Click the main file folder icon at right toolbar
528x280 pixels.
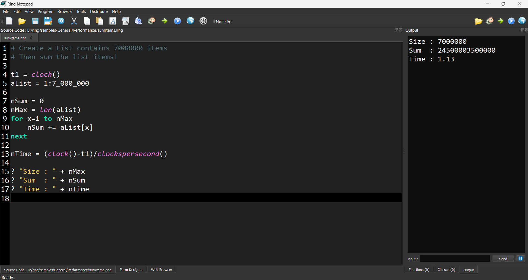coord(479,21)
